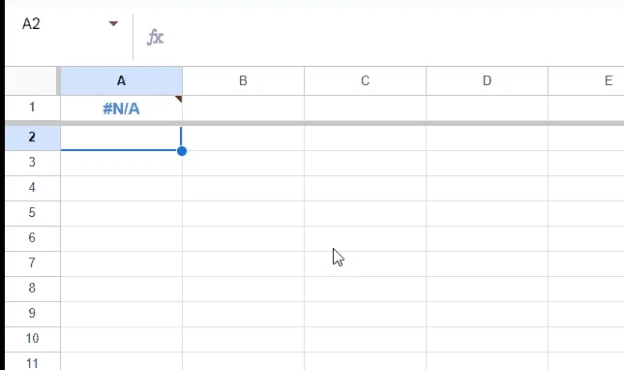Viewport: 624px width, 370px height.
Task: Select the row 3 header
Action: click(33, 163)
